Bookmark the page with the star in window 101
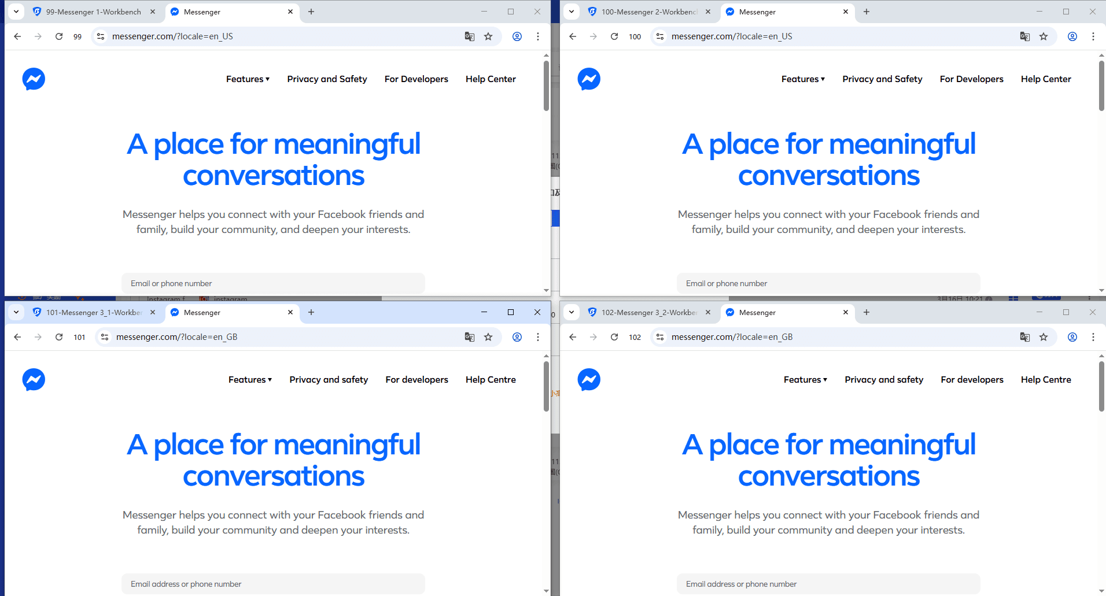The height and width of the screenshot is (596, 1106). [488, 337]
